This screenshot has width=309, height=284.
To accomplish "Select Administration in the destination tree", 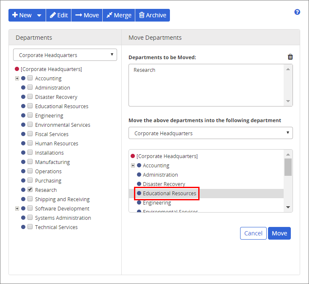I will click(x=160, y=175).
